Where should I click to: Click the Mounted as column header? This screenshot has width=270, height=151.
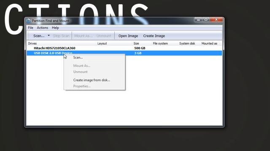[x=209, y=44]
